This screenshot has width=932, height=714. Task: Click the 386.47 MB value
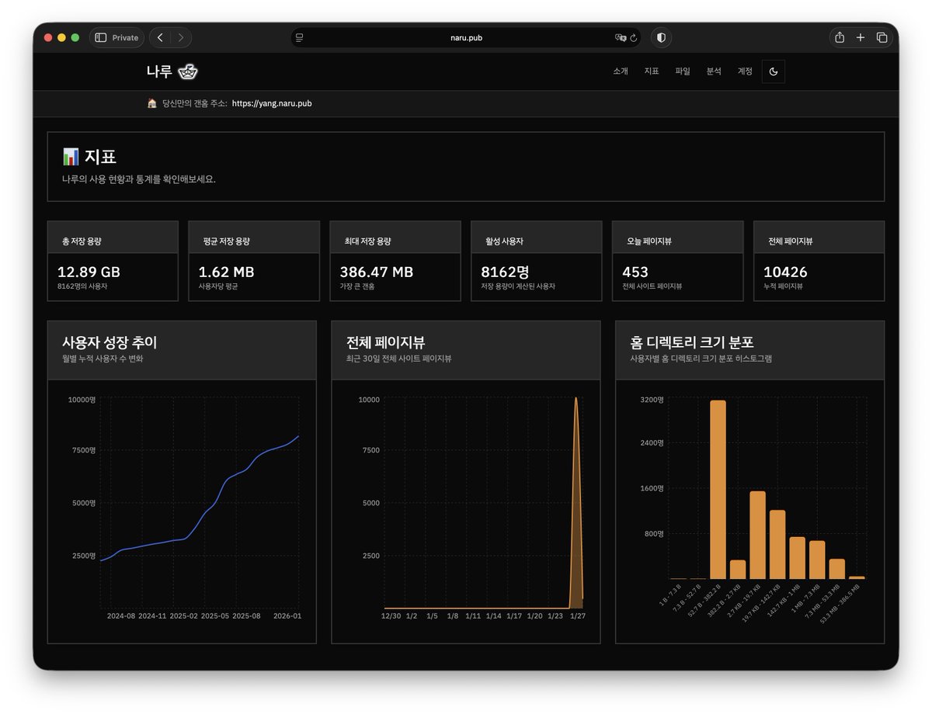377,272
